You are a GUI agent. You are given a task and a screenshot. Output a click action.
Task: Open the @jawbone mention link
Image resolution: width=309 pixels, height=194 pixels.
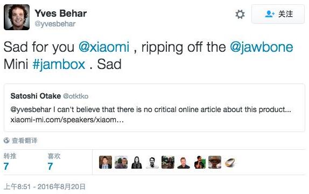262,47
